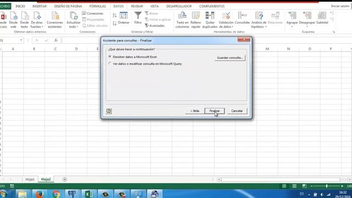Switch to Normal view icon
Screen dimensions: 352x198
tap(284, 186)
